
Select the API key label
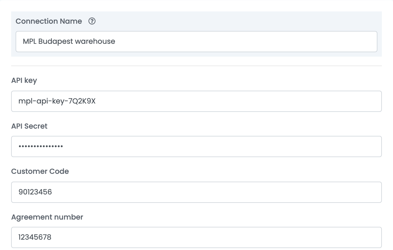click(x=24, y=81)
